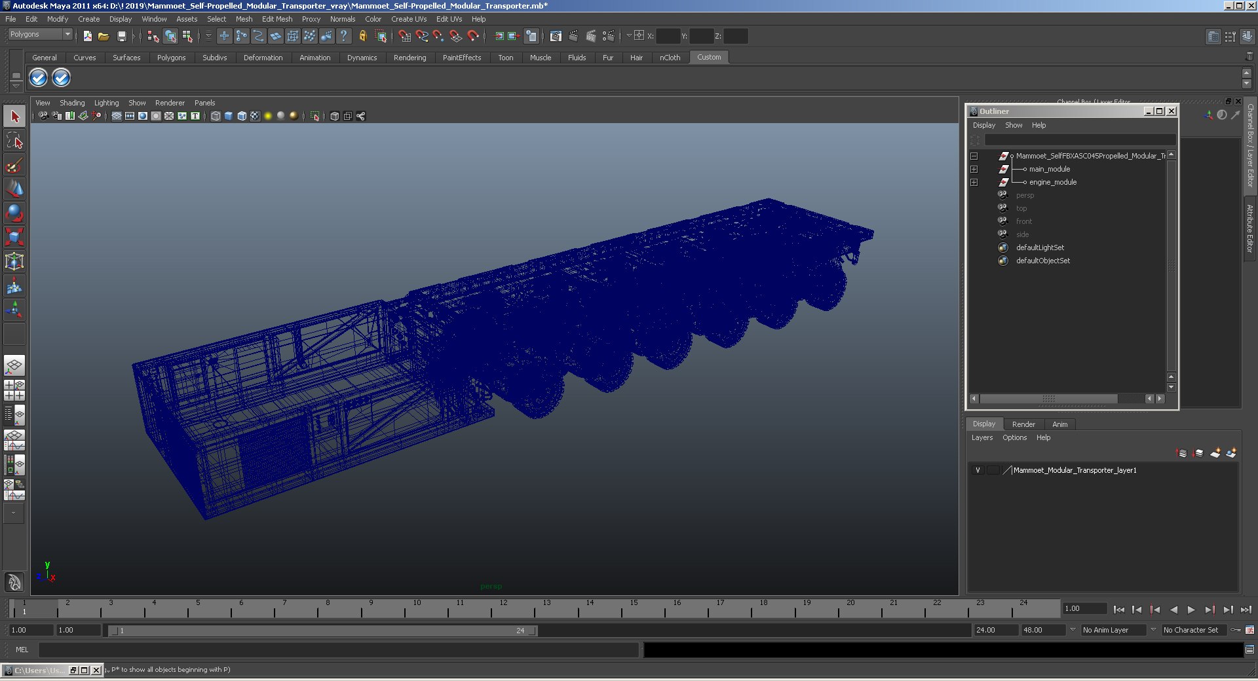The height and width of the screenshot is (681, 1258).
Task: Activate the Paint Selection tool
Action: click(x=14, y=164)
